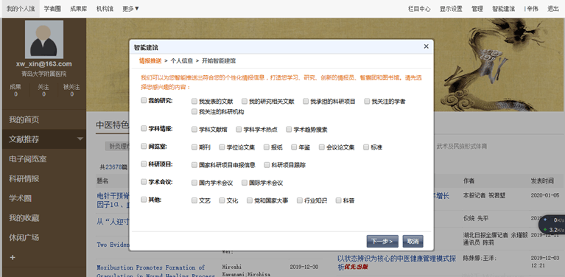
Task: Enable 学科学术热点 checkbox
Action: (239, 129)
